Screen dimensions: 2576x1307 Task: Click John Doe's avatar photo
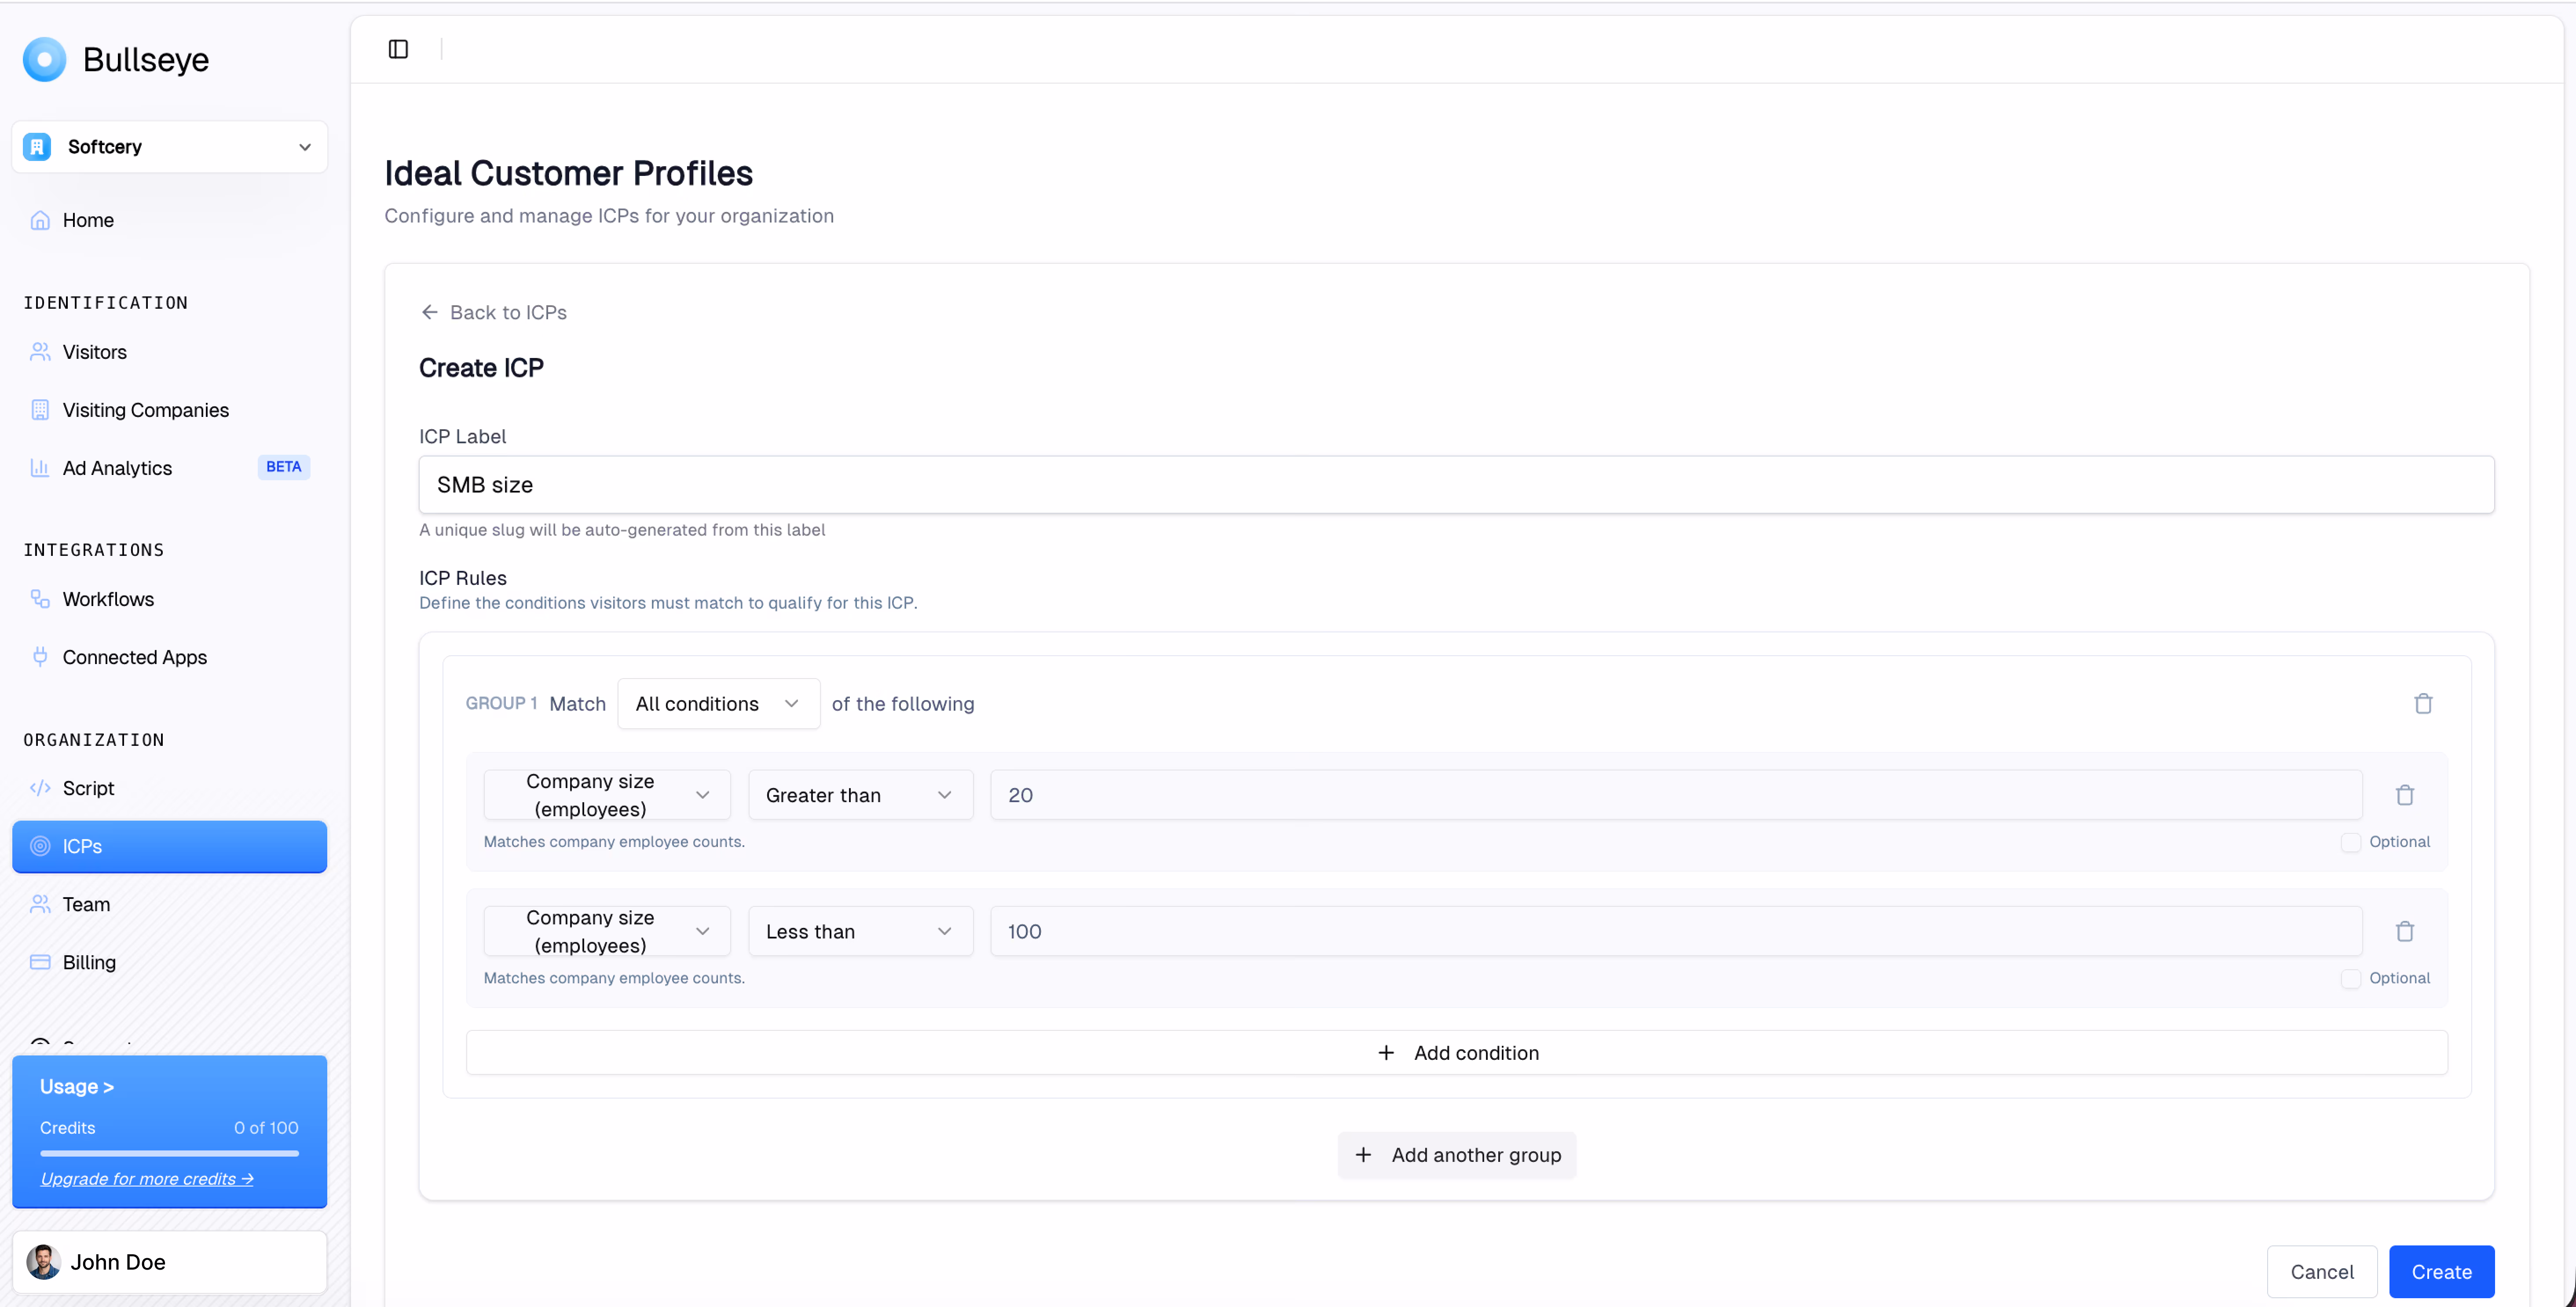pos(43,1262)
